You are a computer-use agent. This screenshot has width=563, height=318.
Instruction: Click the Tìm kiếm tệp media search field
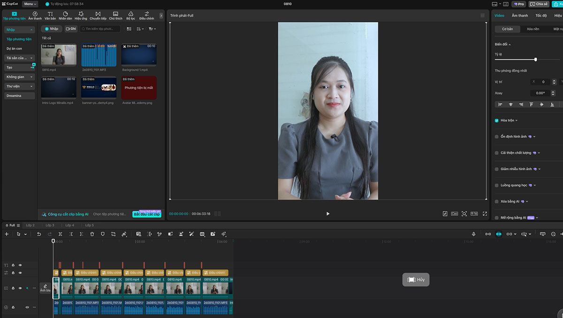click(x=100, y=29)
